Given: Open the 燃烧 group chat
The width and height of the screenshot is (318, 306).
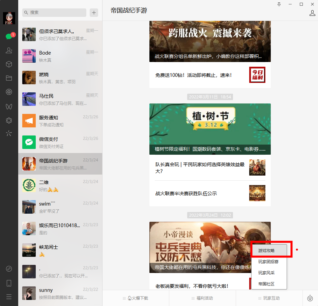Looking at the screenshot, I should pos(60,78).
